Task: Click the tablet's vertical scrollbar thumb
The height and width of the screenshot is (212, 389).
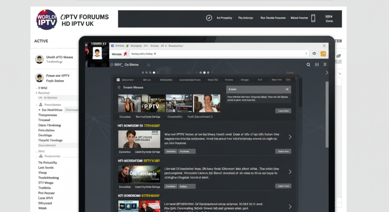Action: tap(327, 115)
